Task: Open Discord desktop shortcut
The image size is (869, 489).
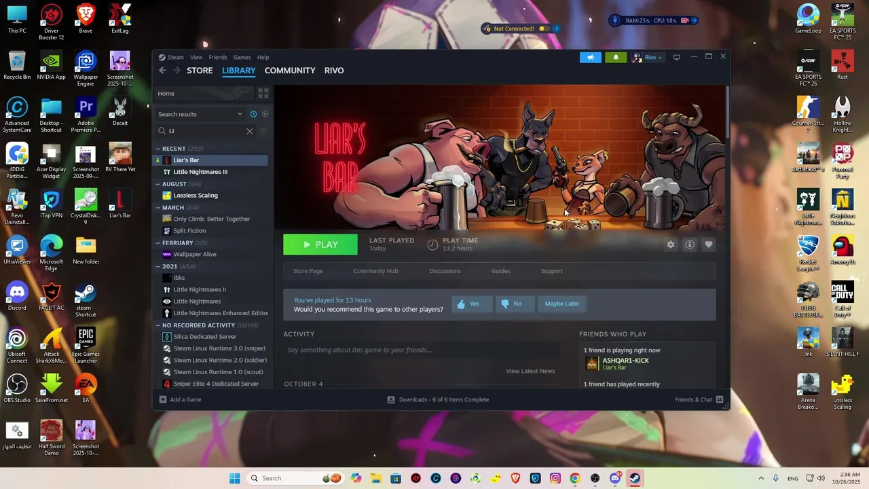Action: pos(17,296)
